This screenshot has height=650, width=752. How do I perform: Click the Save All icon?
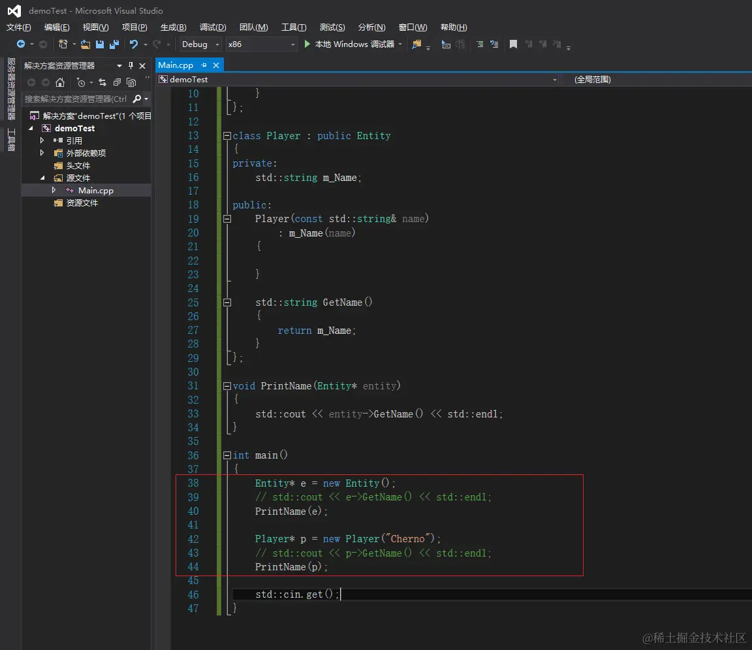click(114, 44)
